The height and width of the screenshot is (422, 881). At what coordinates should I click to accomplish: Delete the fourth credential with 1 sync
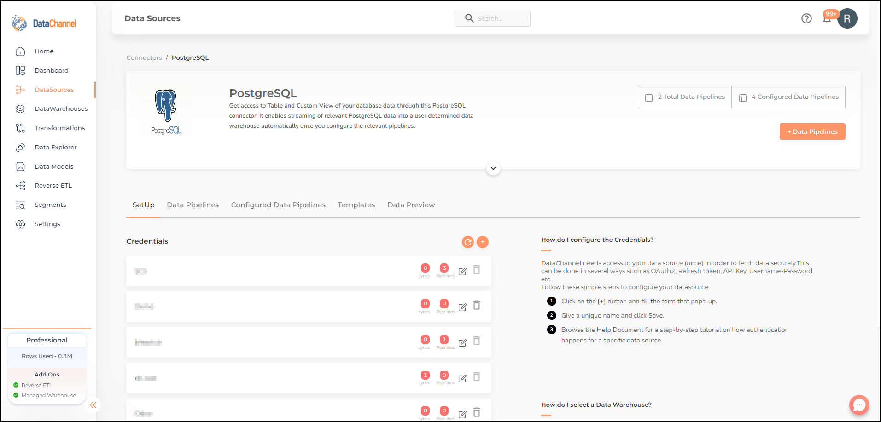477,377
